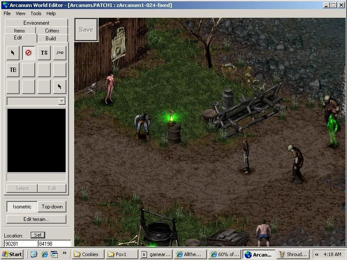Go to the Build tab
The image size is (347, 260).
coord(51,38)
